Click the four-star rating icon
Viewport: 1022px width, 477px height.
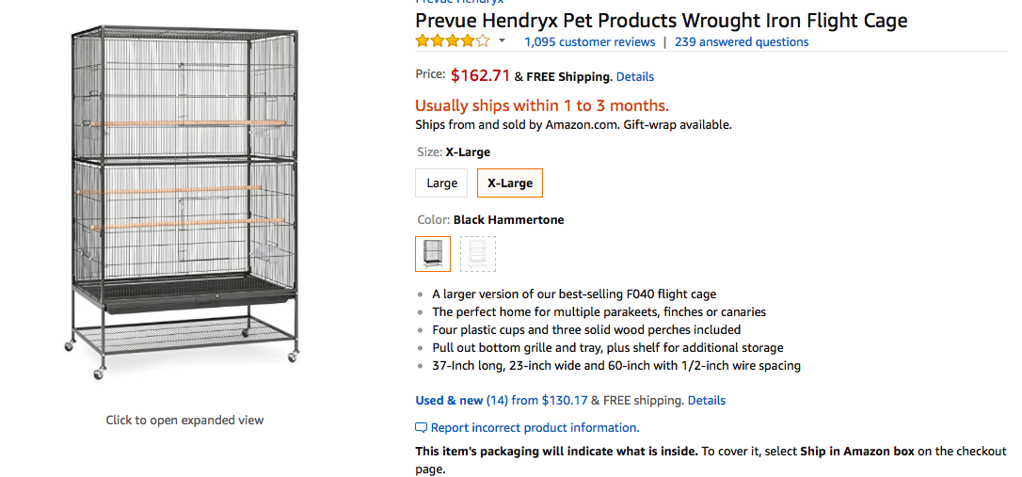coord(453,41)
